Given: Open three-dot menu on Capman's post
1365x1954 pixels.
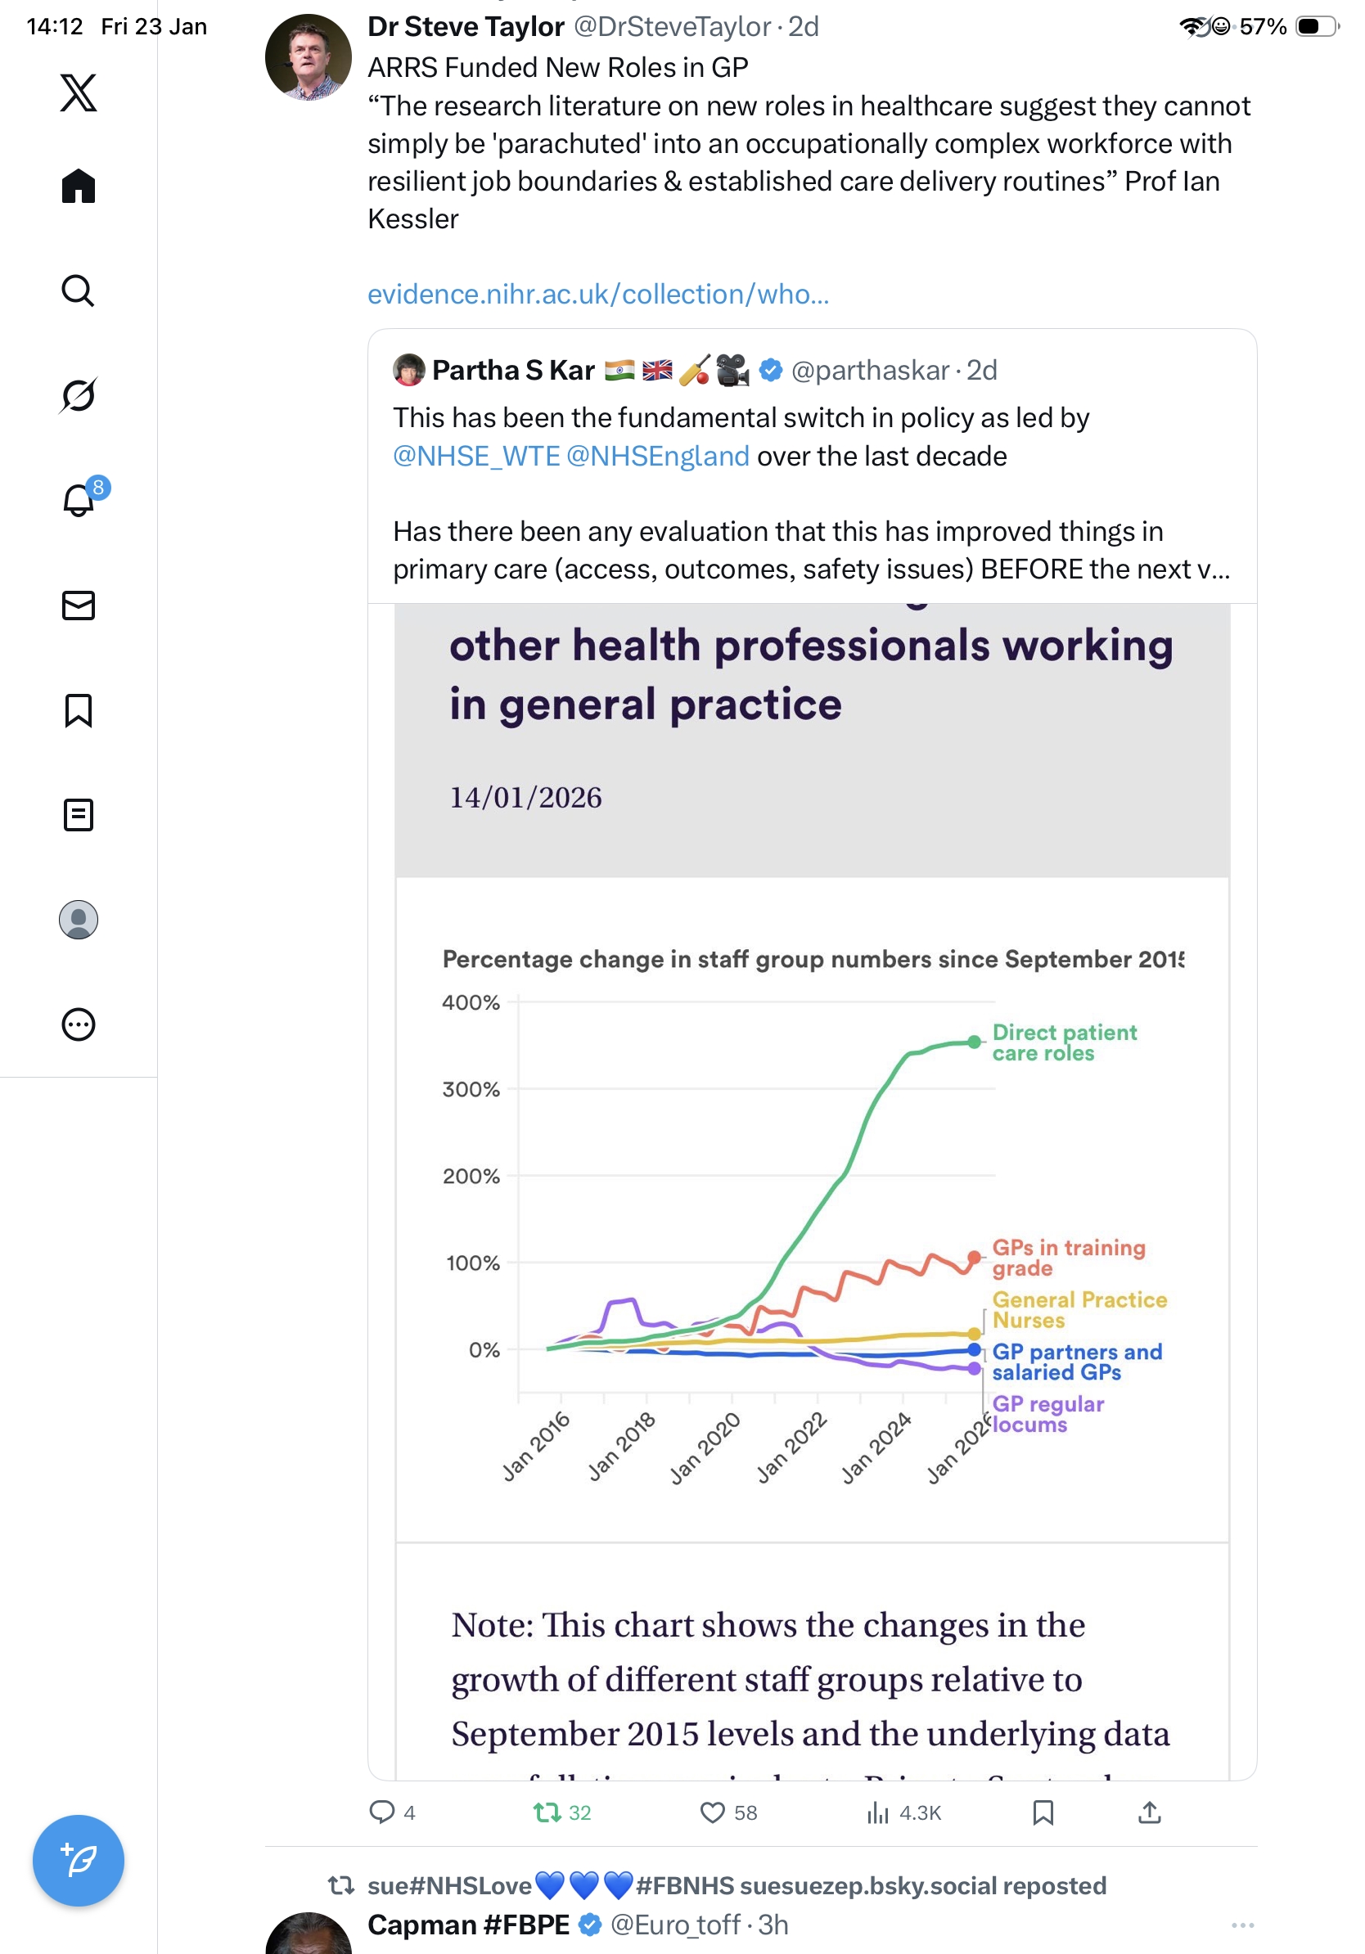Looking at the screenshot, I should (1241, 1925).
